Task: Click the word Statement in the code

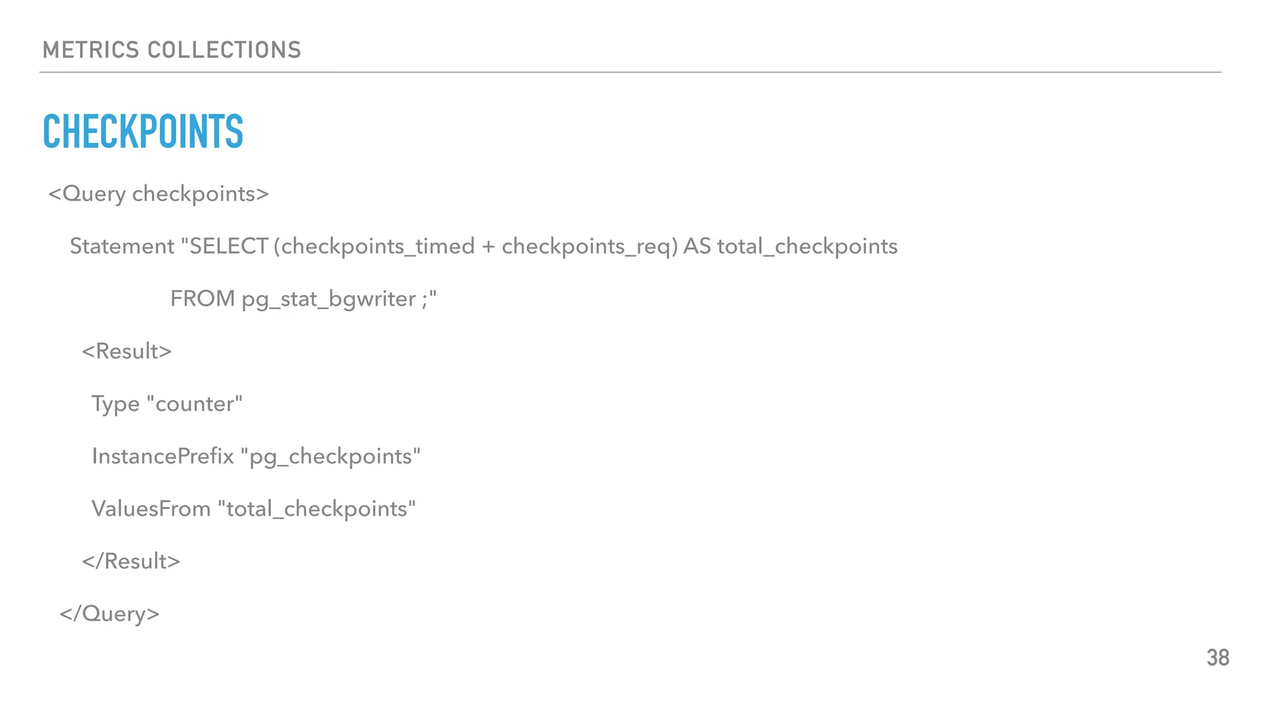Action: pyautogui.click(x=122, y=246)
